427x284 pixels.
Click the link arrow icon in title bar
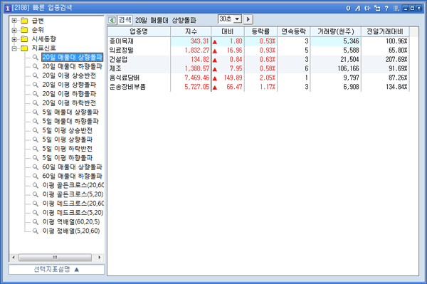pos(367,8)
